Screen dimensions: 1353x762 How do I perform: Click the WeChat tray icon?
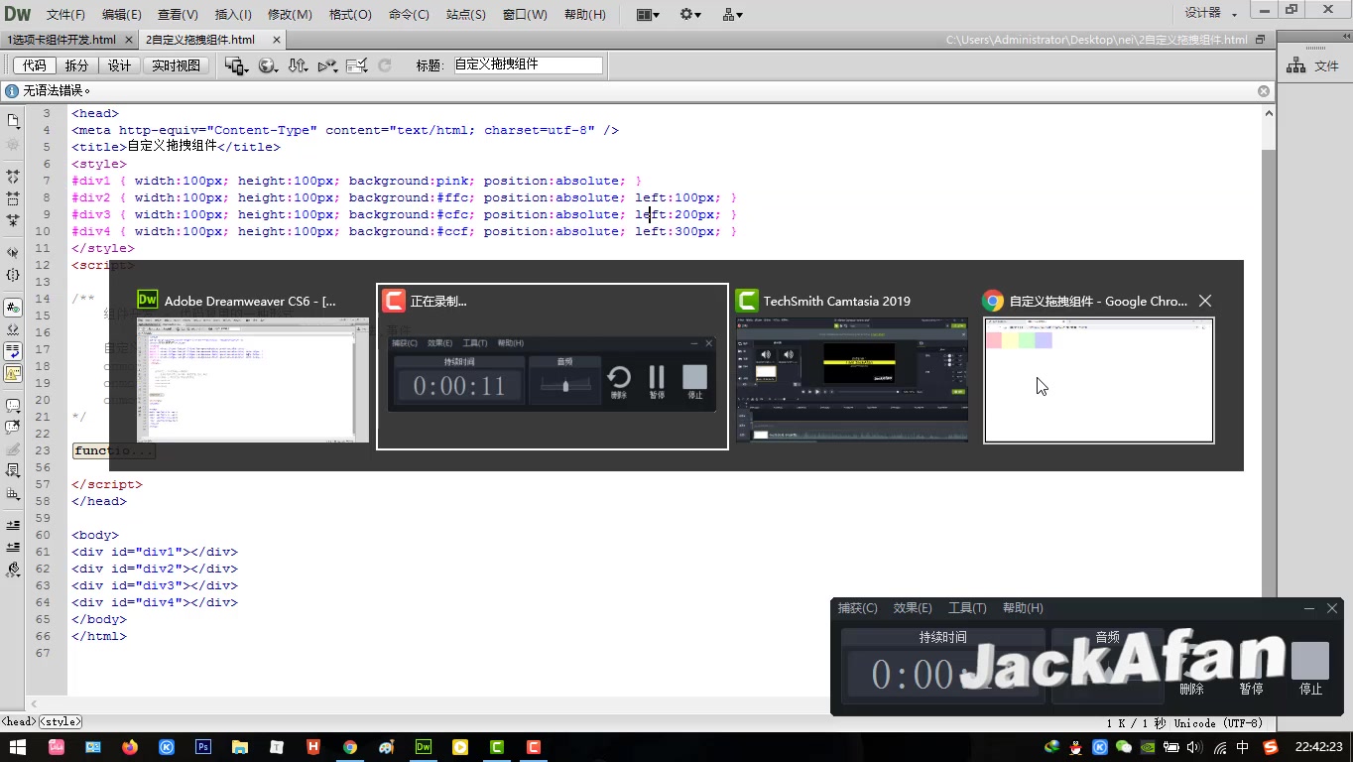point(1124,747)
